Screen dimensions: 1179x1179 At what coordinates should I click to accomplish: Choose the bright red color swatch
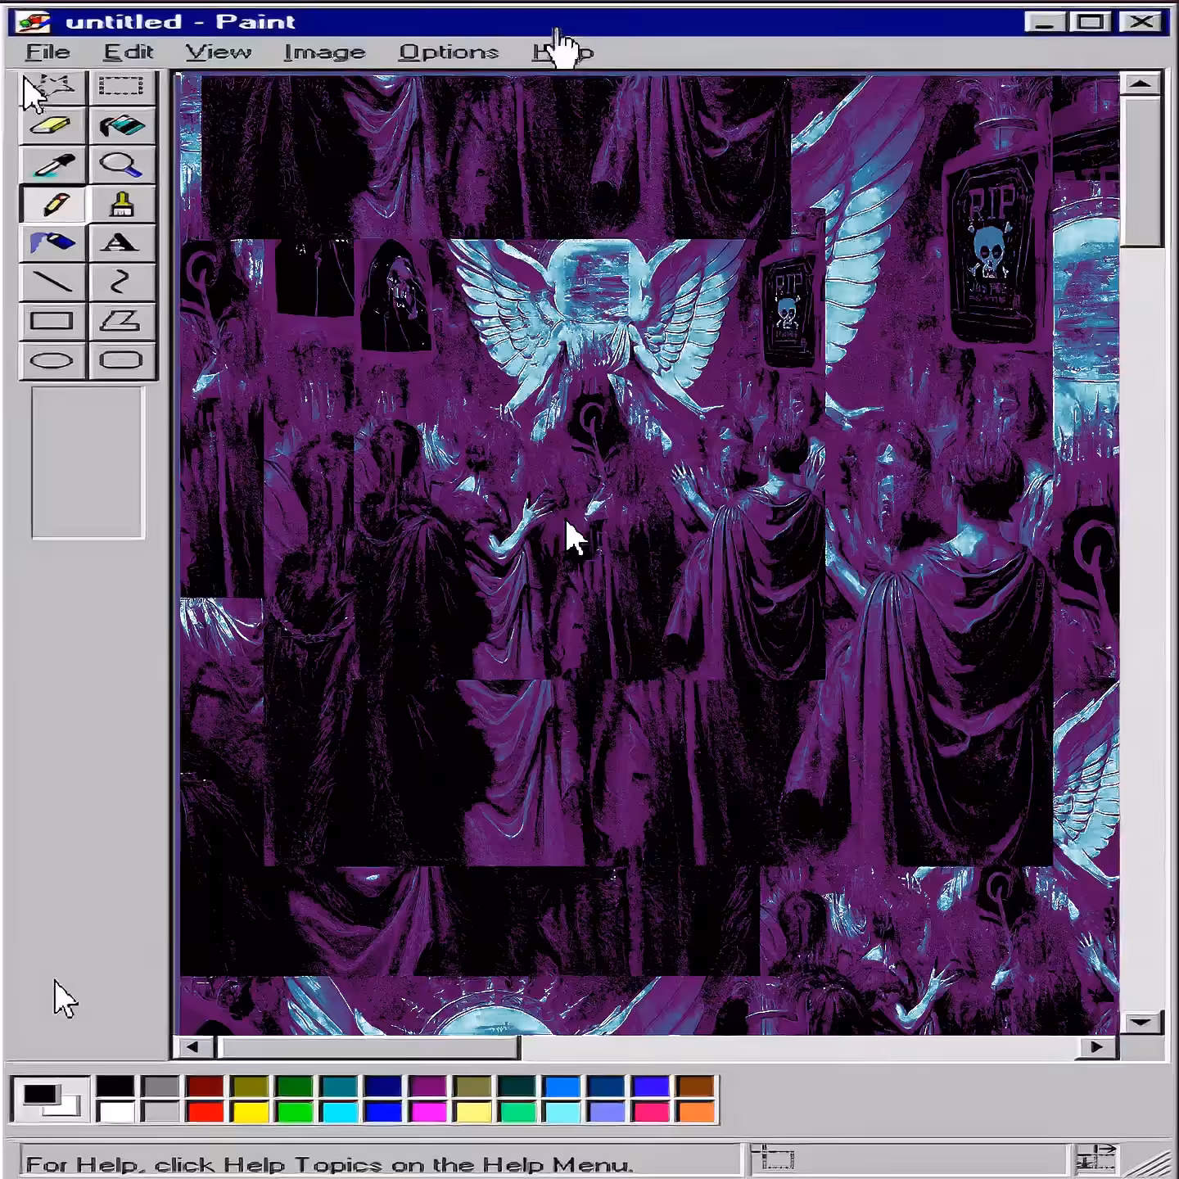pyautogui.click(x=205, y=1112)
